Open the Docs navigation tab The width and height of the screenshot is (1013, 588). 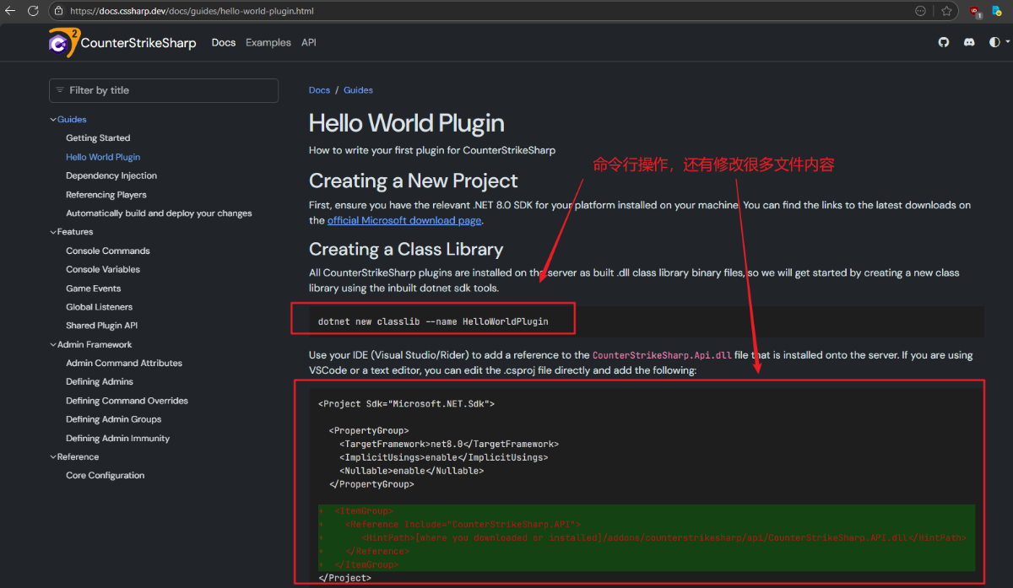[x=224, y=42]
